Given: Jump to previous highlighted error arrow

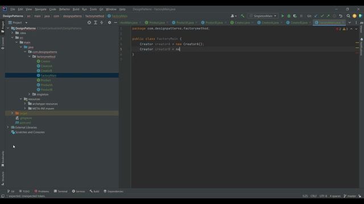Looking at the screenshot, I should [x=351, y=29].
